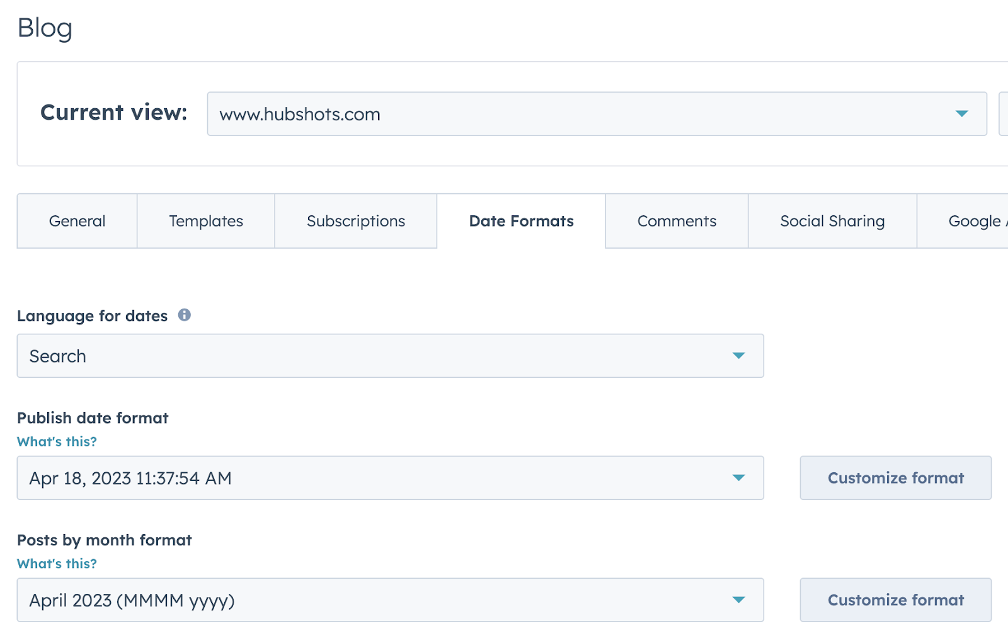Click the Search field under Language for dates
This screenshot has width=1008, height=636.
click(378, 356)
